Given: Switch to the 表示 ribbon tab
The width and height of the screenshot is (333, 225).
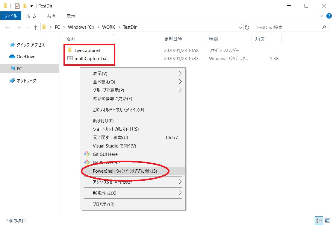Looking at the screenshot, I should [x=71, y=16].
